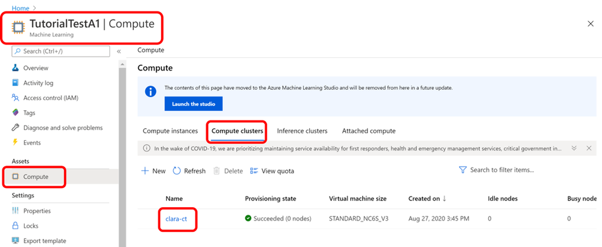Switch to Compute instances tab
The width and height of the screenshot is (602, 247).
[171, 131]
